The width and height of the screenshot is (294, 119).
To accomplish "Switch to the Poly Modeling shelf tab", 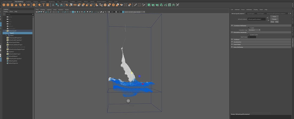I will [x=19, y=1].
